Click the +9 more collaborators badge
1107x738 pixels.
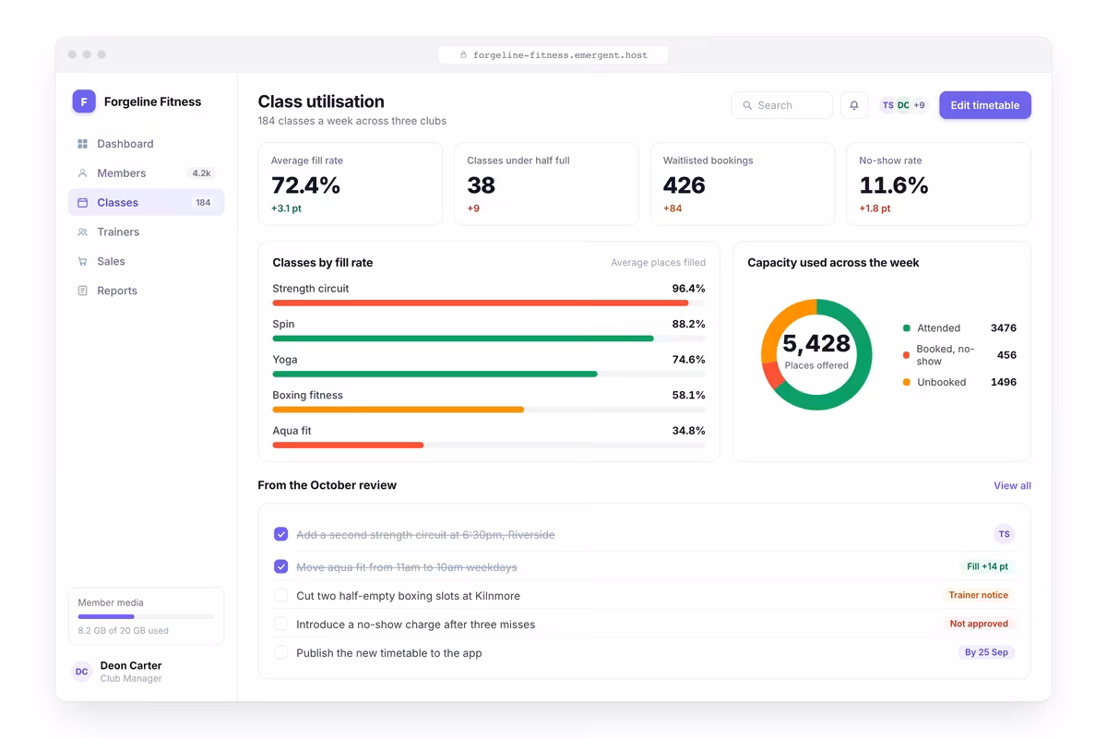919,105
